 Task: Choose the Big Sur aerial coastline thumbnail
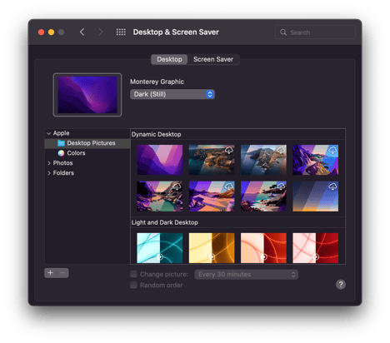click(212, 160)
